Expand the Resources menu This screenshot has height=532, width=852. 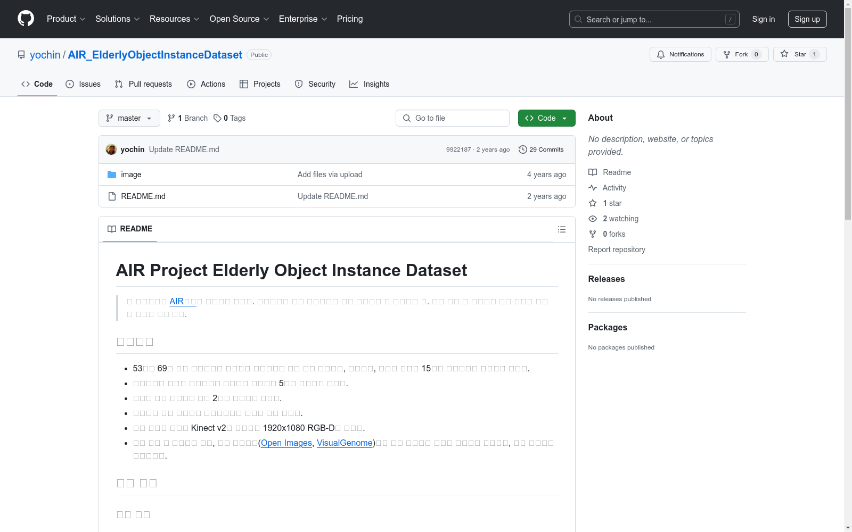point(175,19)
